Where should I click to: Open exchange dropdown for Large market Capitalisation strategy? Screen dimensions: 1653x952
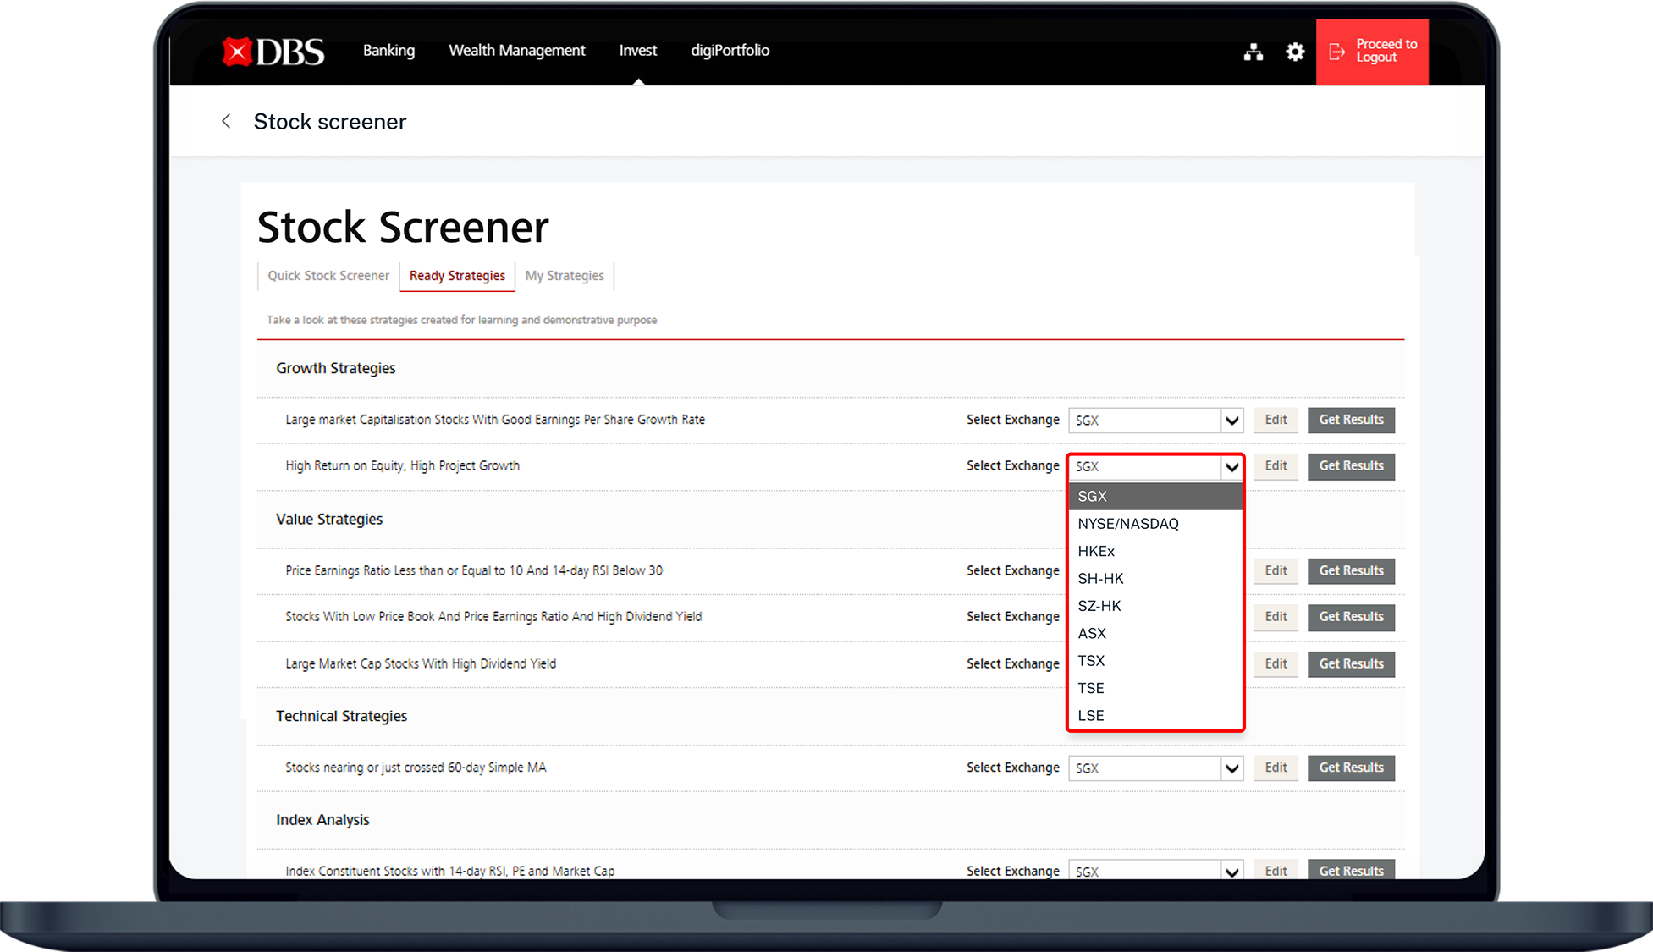point(1155,421)
